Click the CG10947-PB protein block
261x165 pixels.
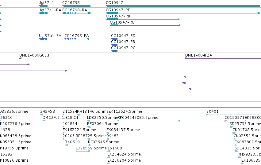coord(114,45)
